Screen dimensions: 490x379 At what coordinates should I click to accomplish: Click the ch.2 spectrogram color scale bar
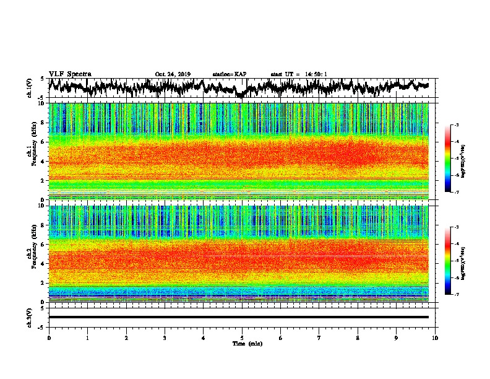[x=447, y=261]
